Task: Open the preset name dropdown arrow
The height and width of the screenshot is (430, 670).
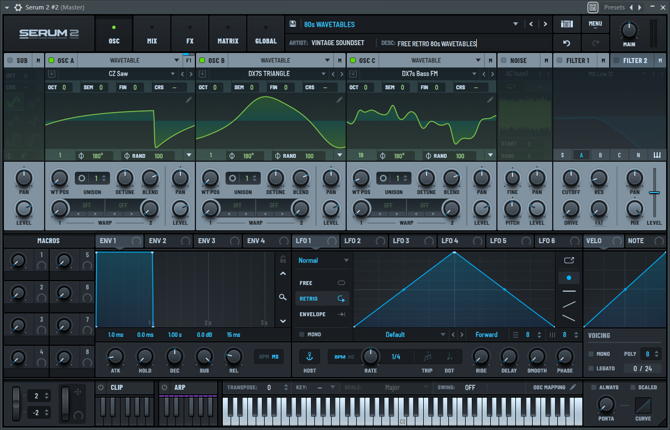Action: coord(516,24)
